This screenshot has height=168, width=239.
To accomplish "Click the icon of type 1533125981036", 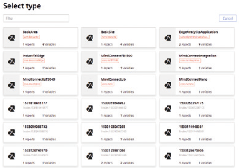I will click(90, 156).
